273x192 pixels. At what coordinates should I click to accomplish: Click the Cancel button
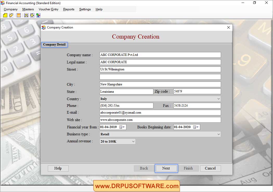point(210,168)
